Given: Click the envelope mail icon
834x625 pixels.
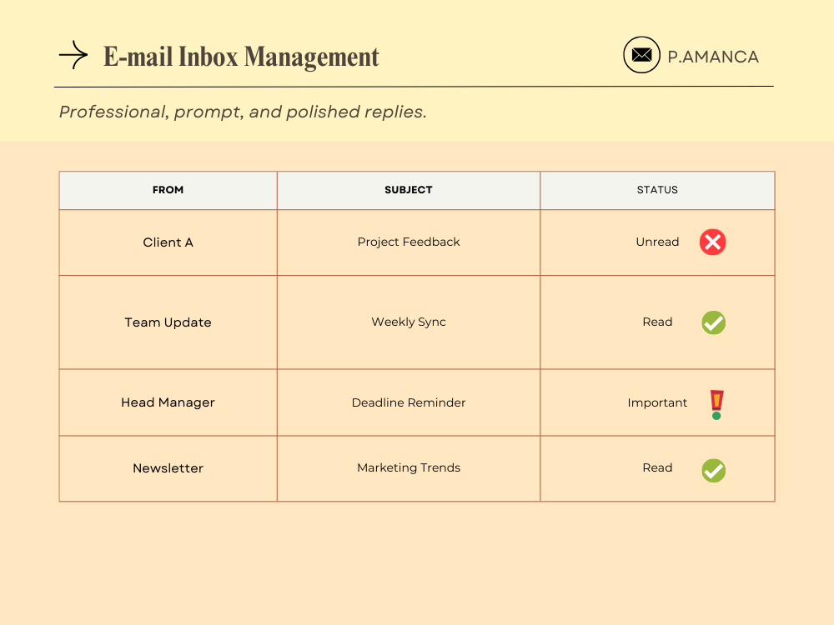Looking at the screenshot, I should pyautogui.click(x=641, y=55).
